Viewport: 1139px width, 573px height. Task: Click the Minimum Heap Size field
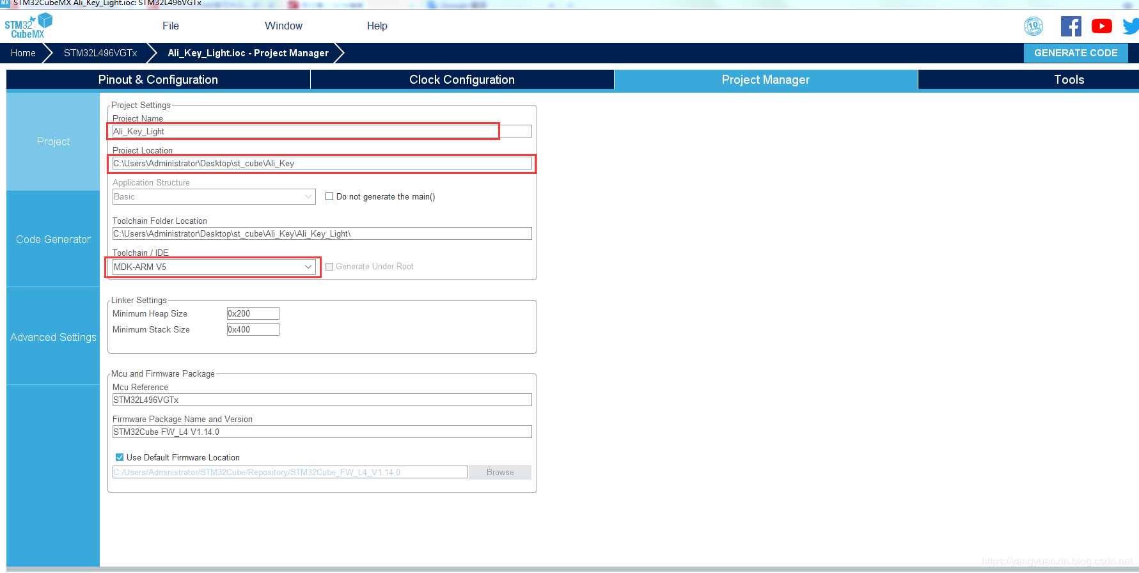(x=253, y=313)
